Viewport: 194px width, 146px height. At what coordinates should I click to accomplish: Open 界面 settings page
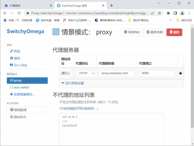click(15, 51)
